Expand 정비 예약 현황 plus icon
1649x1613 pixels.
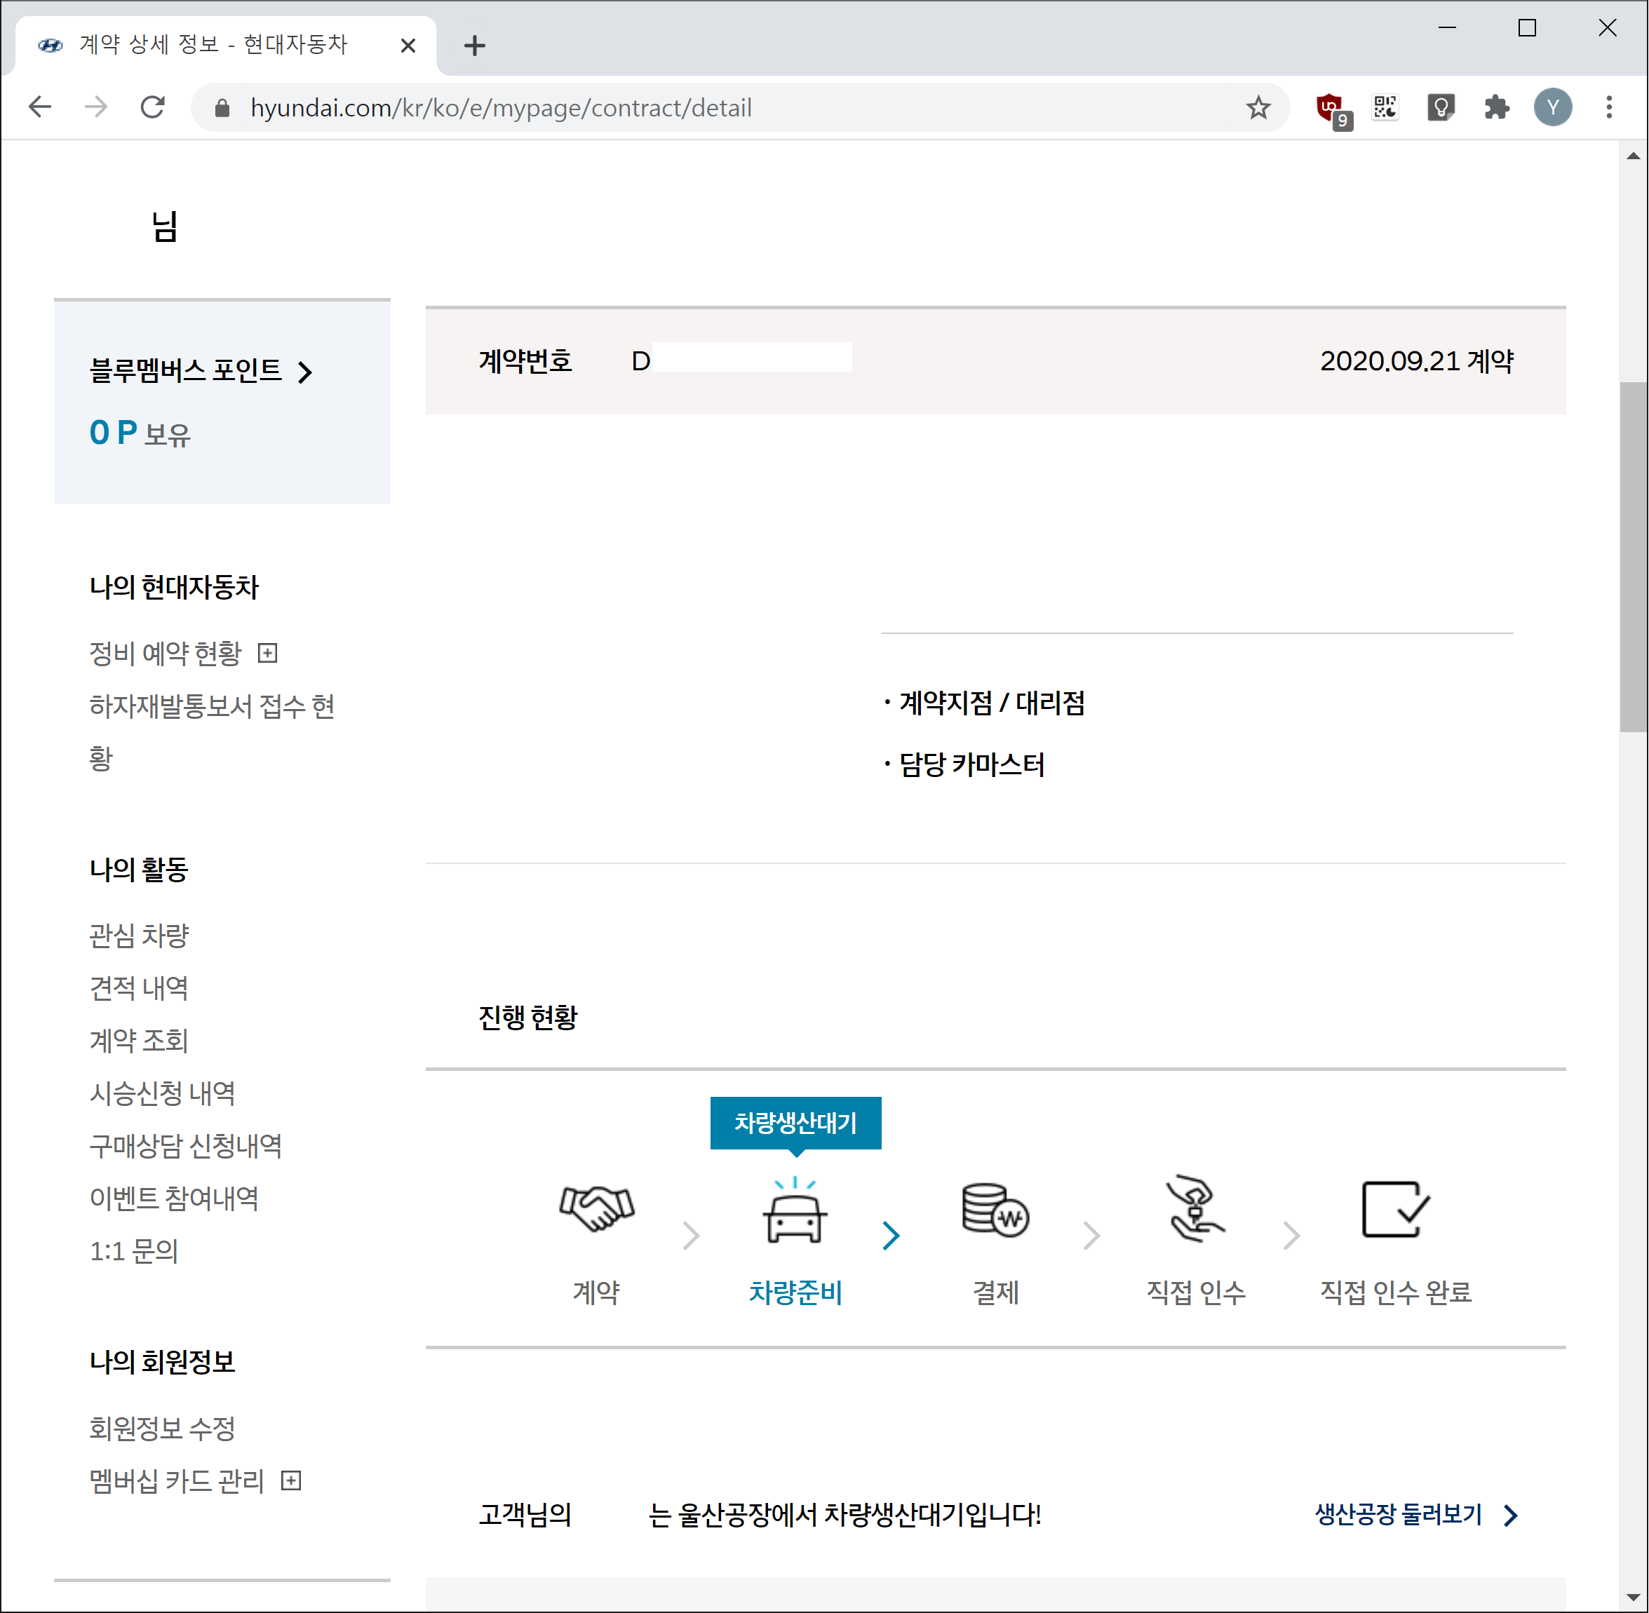point(268,653)
